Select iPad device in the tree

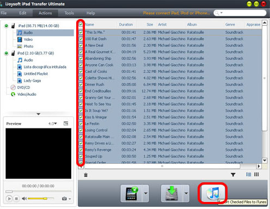(x=39, y=26)
